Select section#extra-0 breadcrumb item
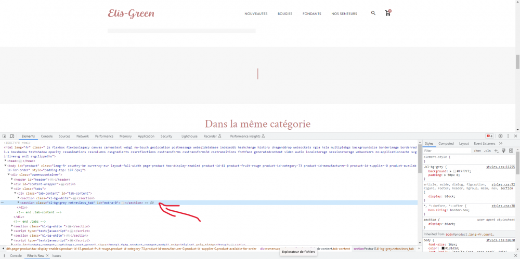Viewport: 520px width, 259px height. [x=384, y=249]
